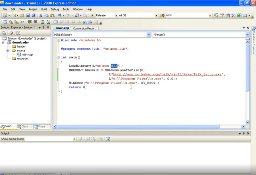
Task: Click the Navigate Backward icon
Action: (x=77, y=15)
